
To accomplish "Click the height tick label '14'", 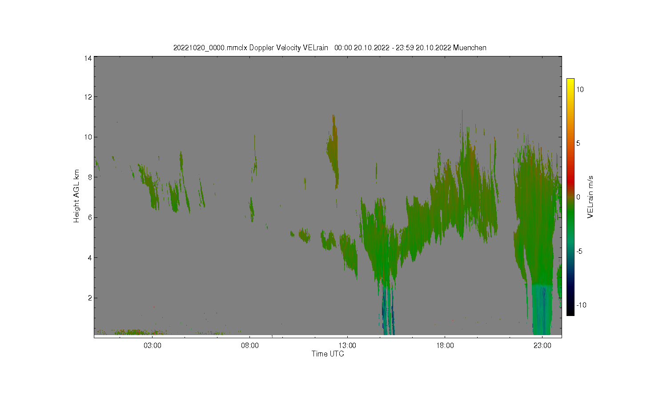I will pyautogui.click(x=88, y=58).
